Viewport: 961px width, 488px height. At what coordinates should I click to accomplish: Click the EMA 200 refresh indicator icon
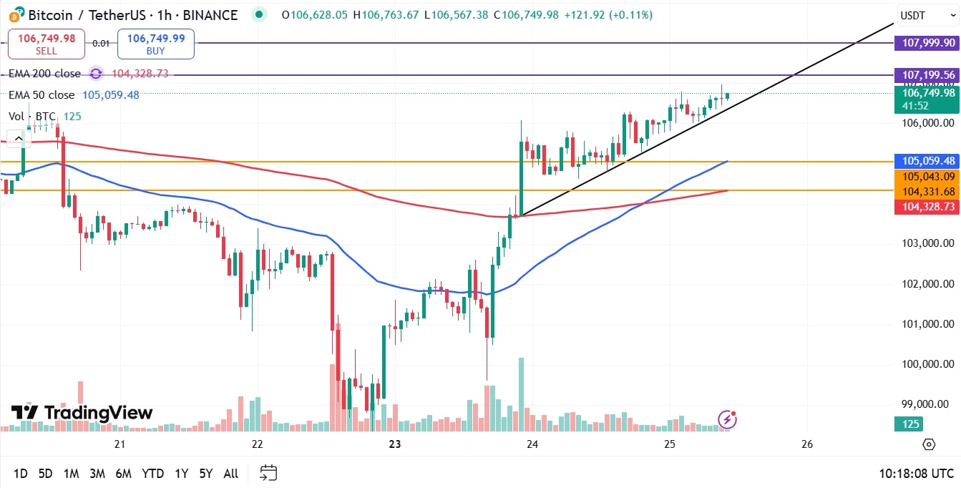96,73
